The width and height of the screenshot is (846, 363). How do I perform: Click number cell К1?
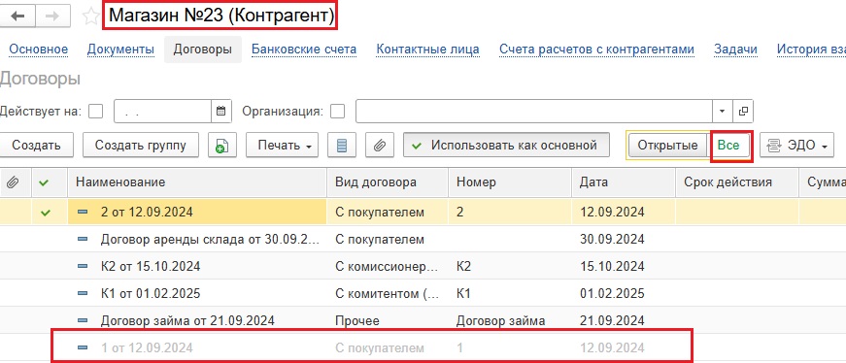tap(510, 293)
